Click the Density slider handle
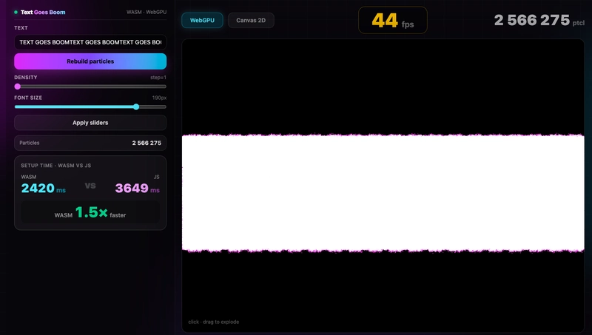The width and height of the screenshot is (592, 335). coord(18,87)
